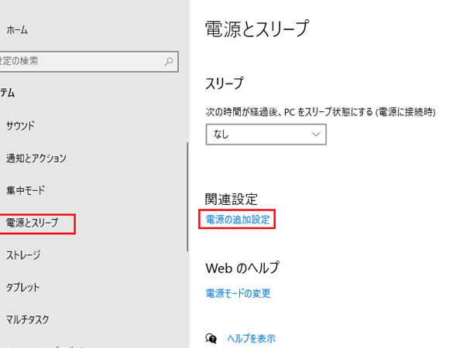Select 電源とスリープ in the sidebar
The width and height of the screenshot is (453, 348).
33,223
